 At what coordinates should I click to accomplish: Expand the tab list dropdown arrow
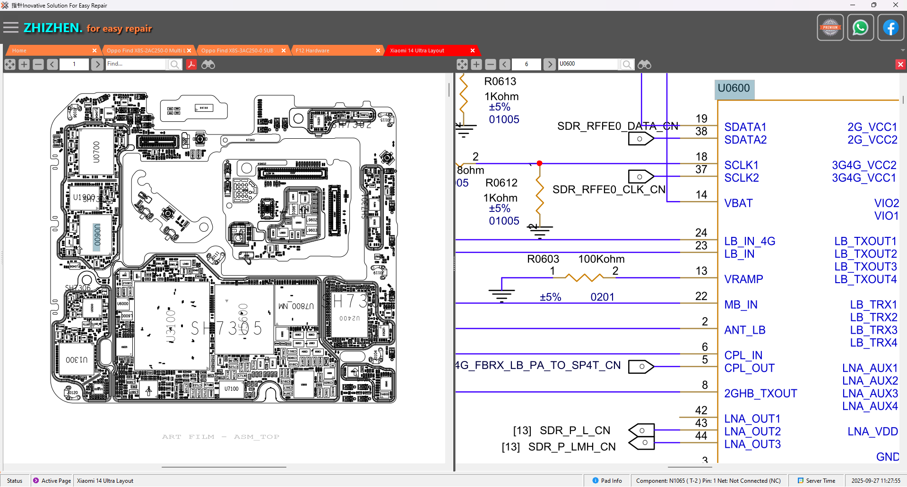(x=903, y=50)
